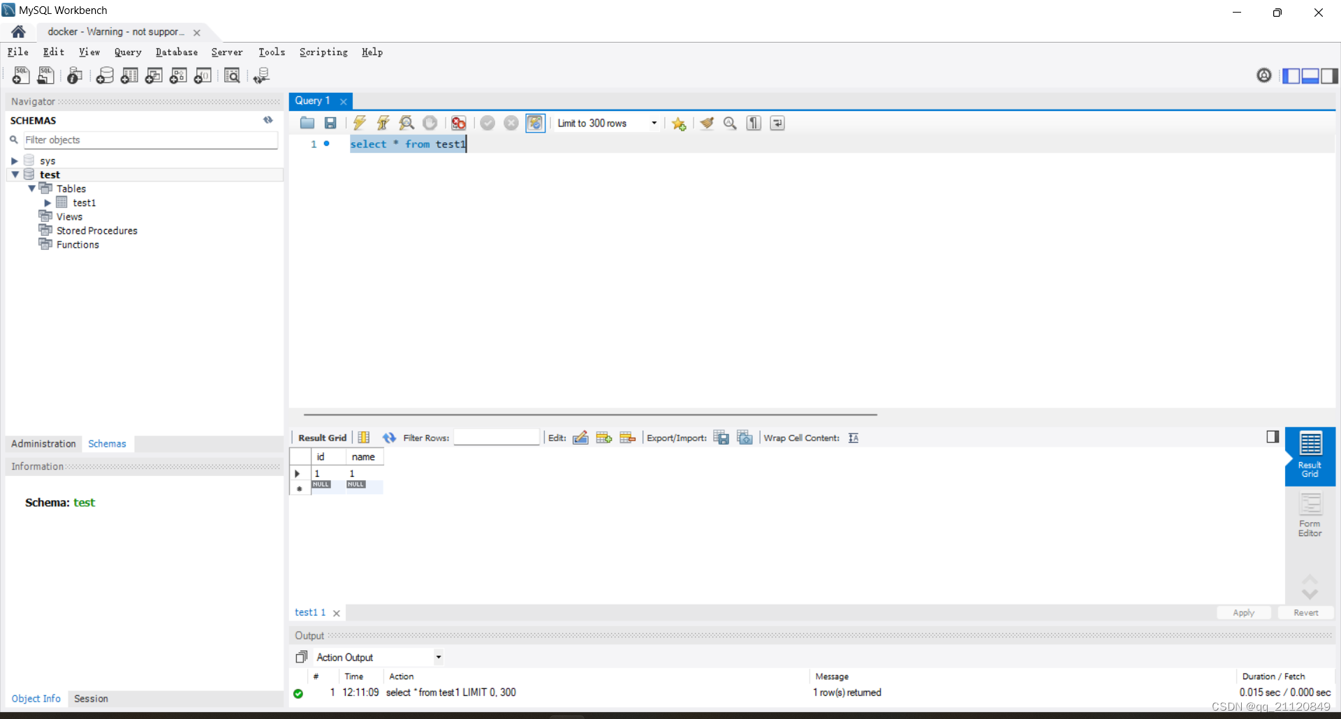The width and height of the screenshot is (1341, 719).
Task: Reconnect to DBMS icon
Action: pos(262,75)
